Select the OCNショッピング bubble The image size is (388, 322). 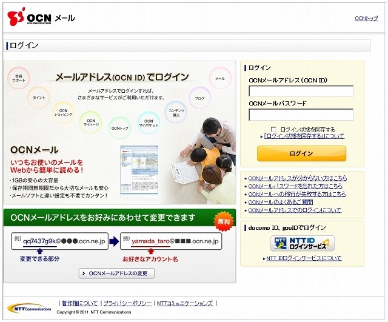[x=63, y=113]
